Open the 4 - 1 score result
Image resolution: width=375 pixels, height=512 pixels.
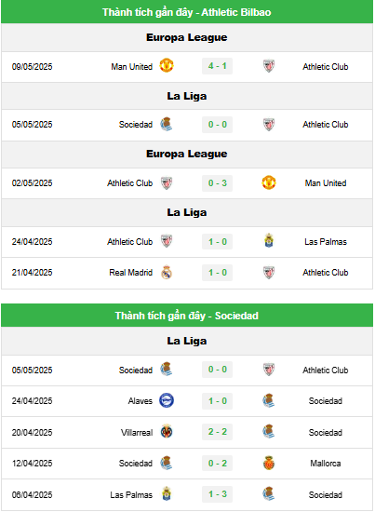click(218, 66)
